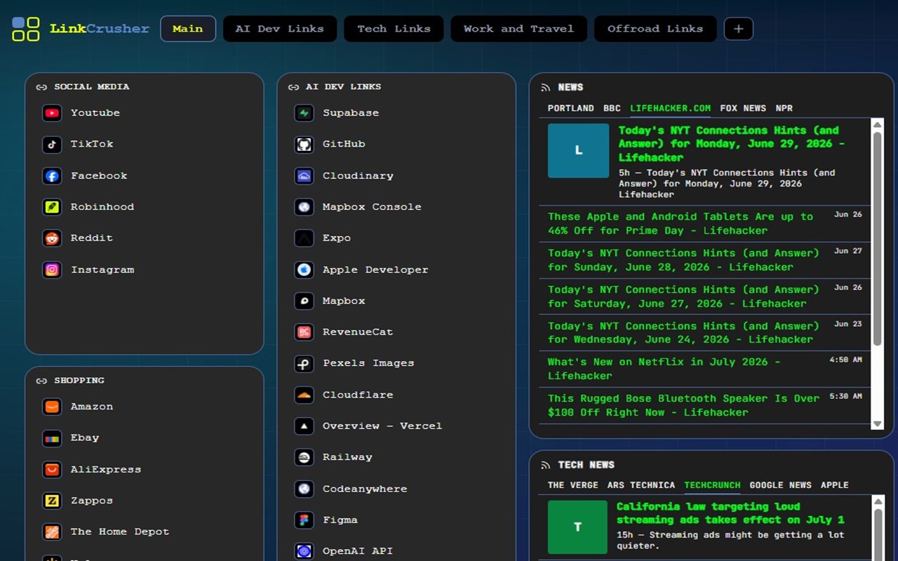Click the TechCrunch 'T' article thumbnail
This screenshot has height=561, width=898.
(x=577, y=527)
